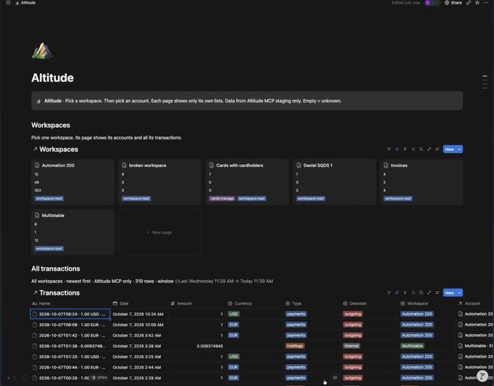This screenshot has width=494, height=386.
Task: Click the help button in bottom corner
Action: (x=482, y=376)
